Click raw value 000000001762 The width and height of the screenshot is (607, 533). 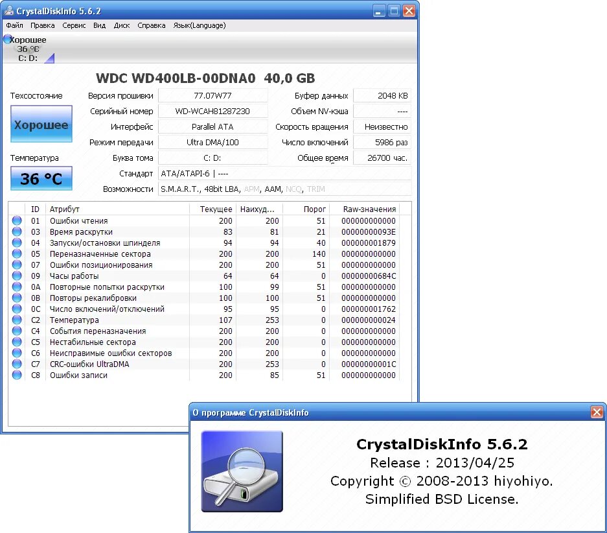tap(369, 309)
